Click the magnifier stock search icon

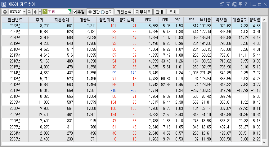pos(29,12)
